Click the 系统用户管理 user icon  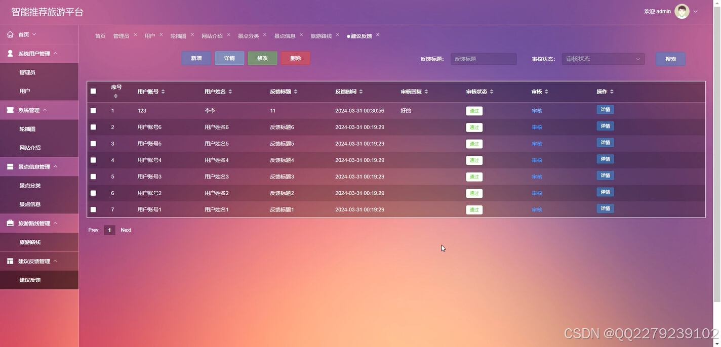coord(10,53)
